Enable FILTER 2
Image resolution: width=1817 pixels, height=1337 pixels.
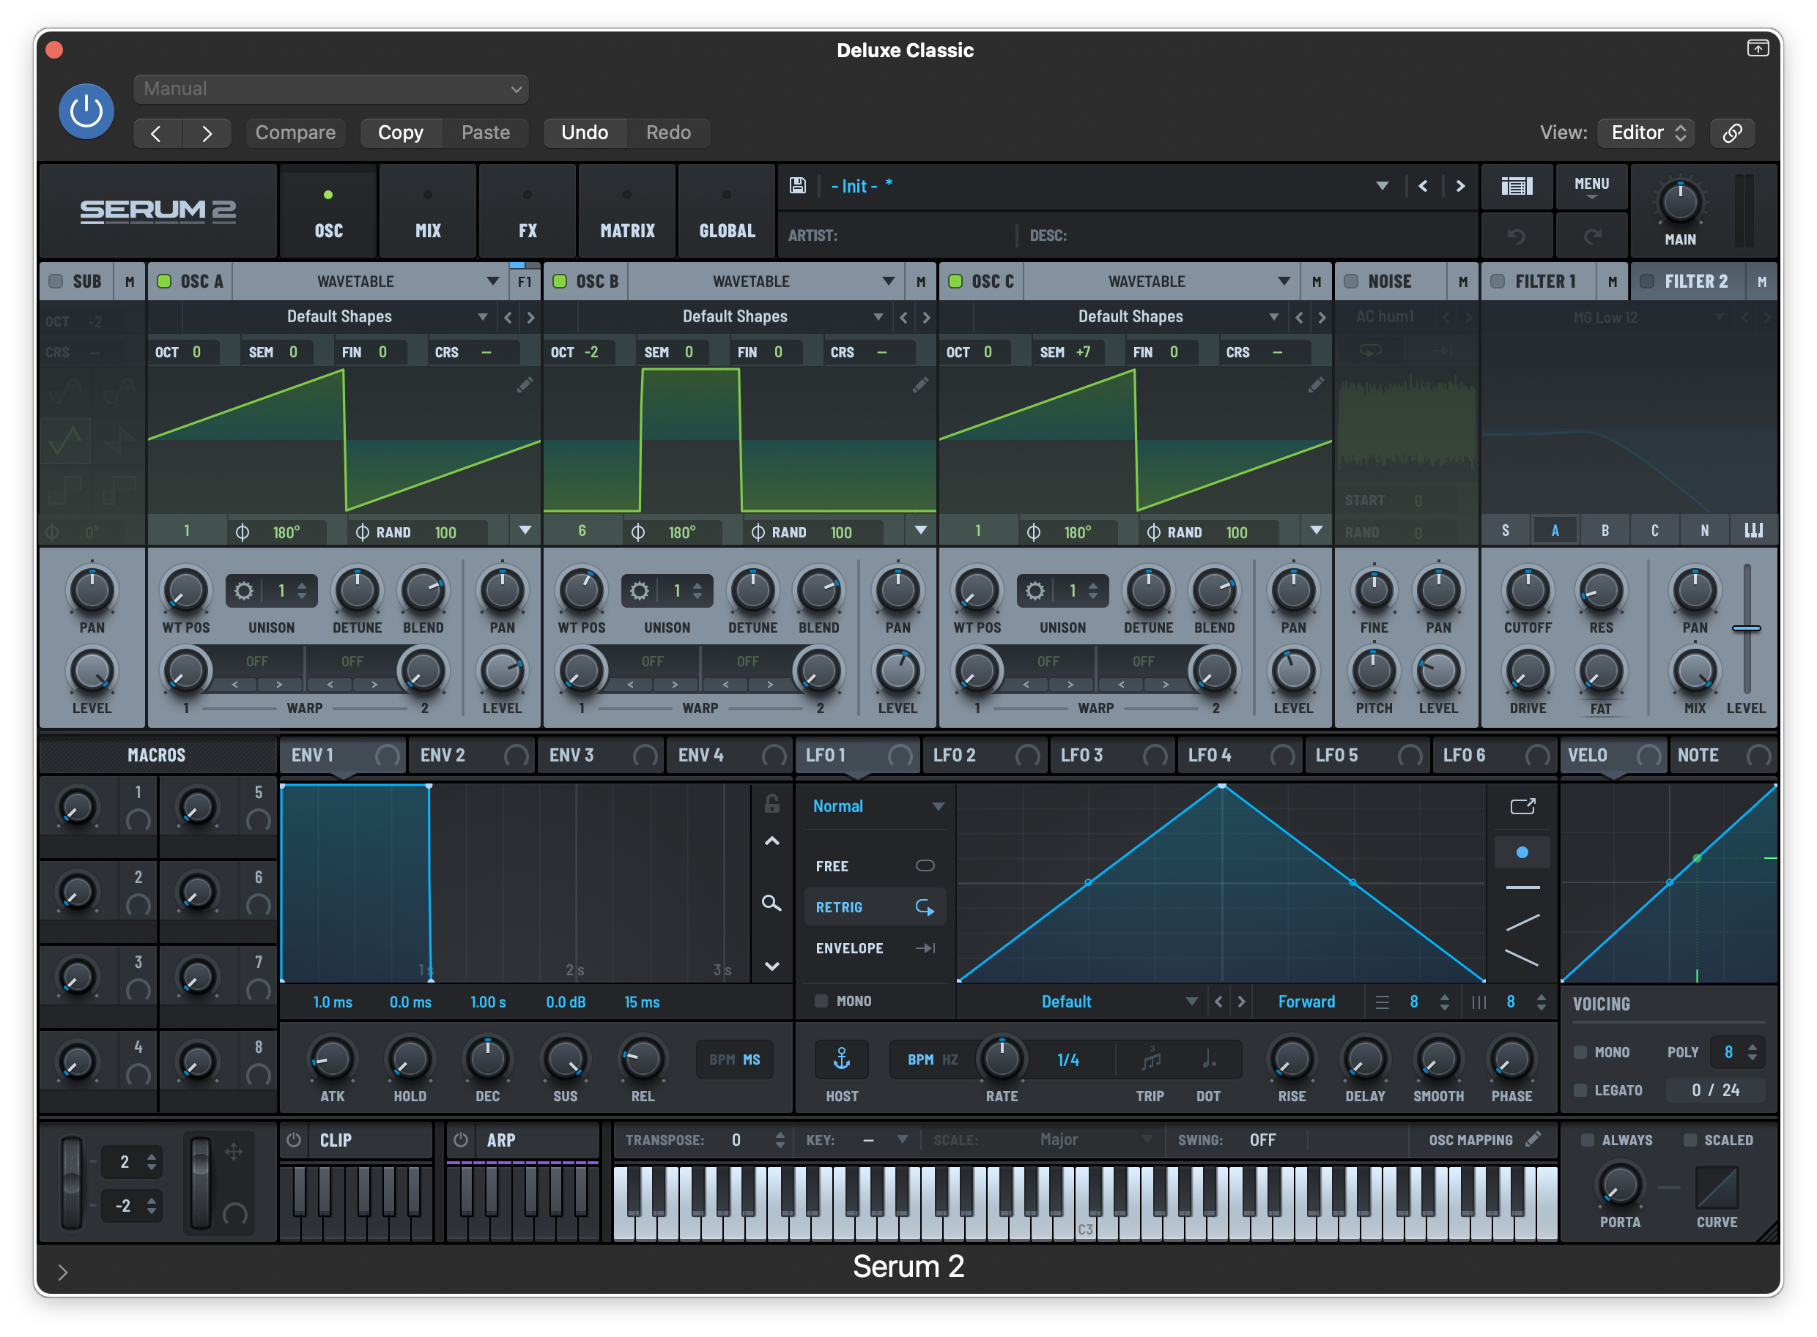click(1647, 281)
